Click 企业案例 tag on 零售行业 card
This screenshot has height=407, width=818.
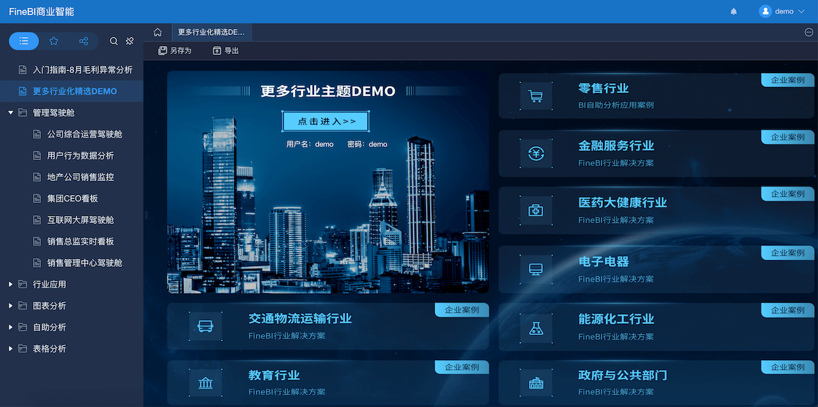pyautogui.click(x=788, y=80)
